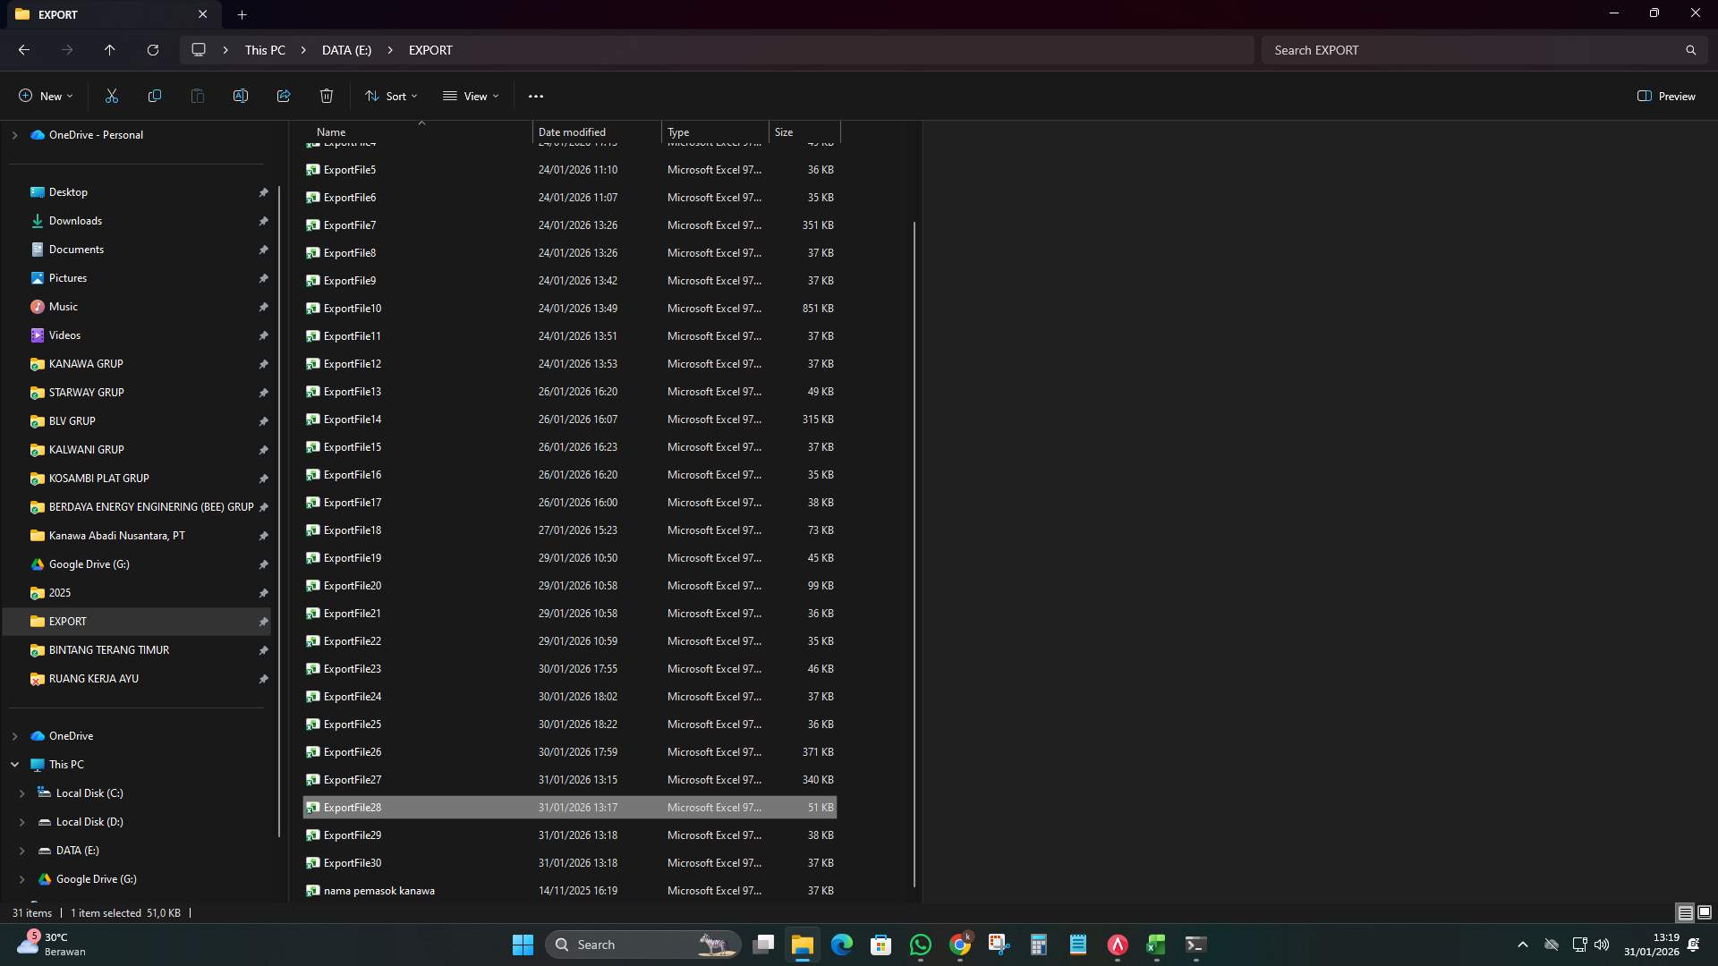Screen dimensions: 1718x966
Task: Enable details view from the status bar
Action: click(x=1684, y=912)
